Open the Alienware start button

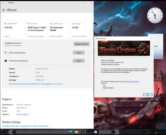coord(3,132)
